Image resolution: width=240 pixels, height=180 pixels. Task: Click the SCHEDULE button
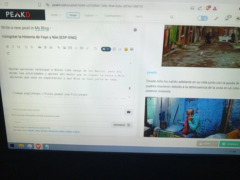point(230,144)
